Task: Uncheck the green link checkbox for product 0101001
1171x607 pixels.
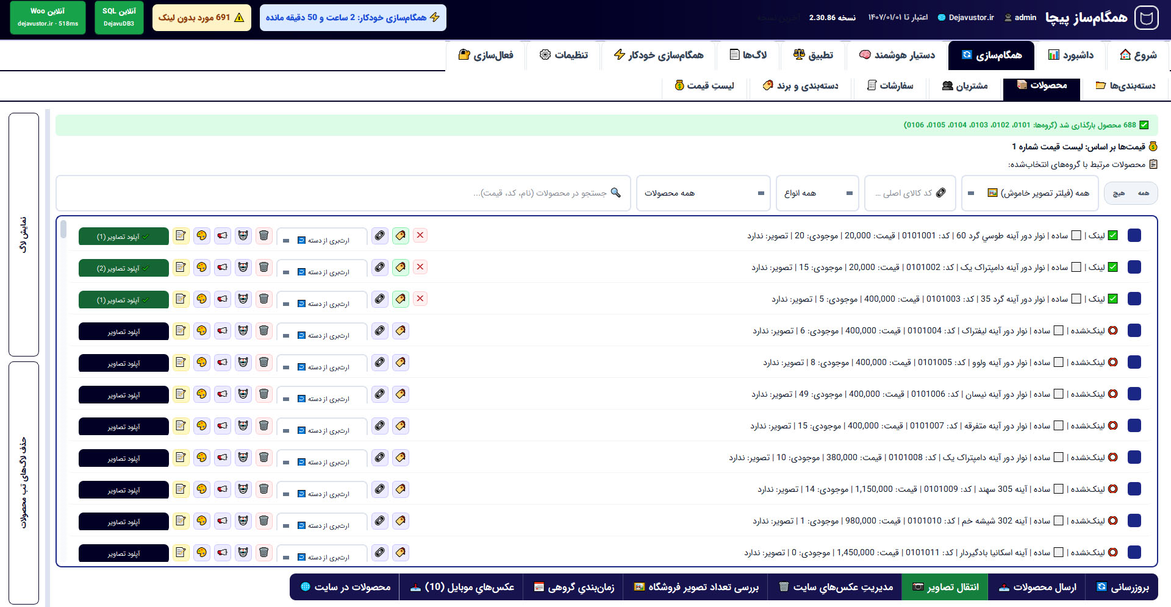Action: [1113, 235]
